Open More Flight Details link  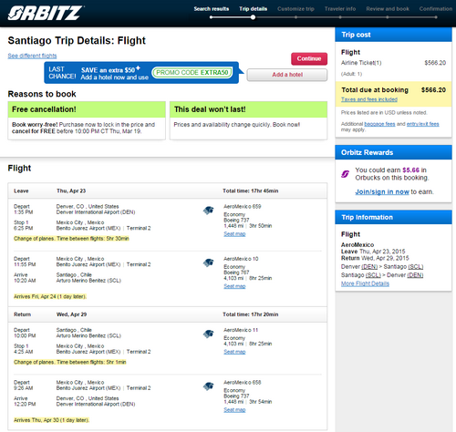tap(365, 283)
